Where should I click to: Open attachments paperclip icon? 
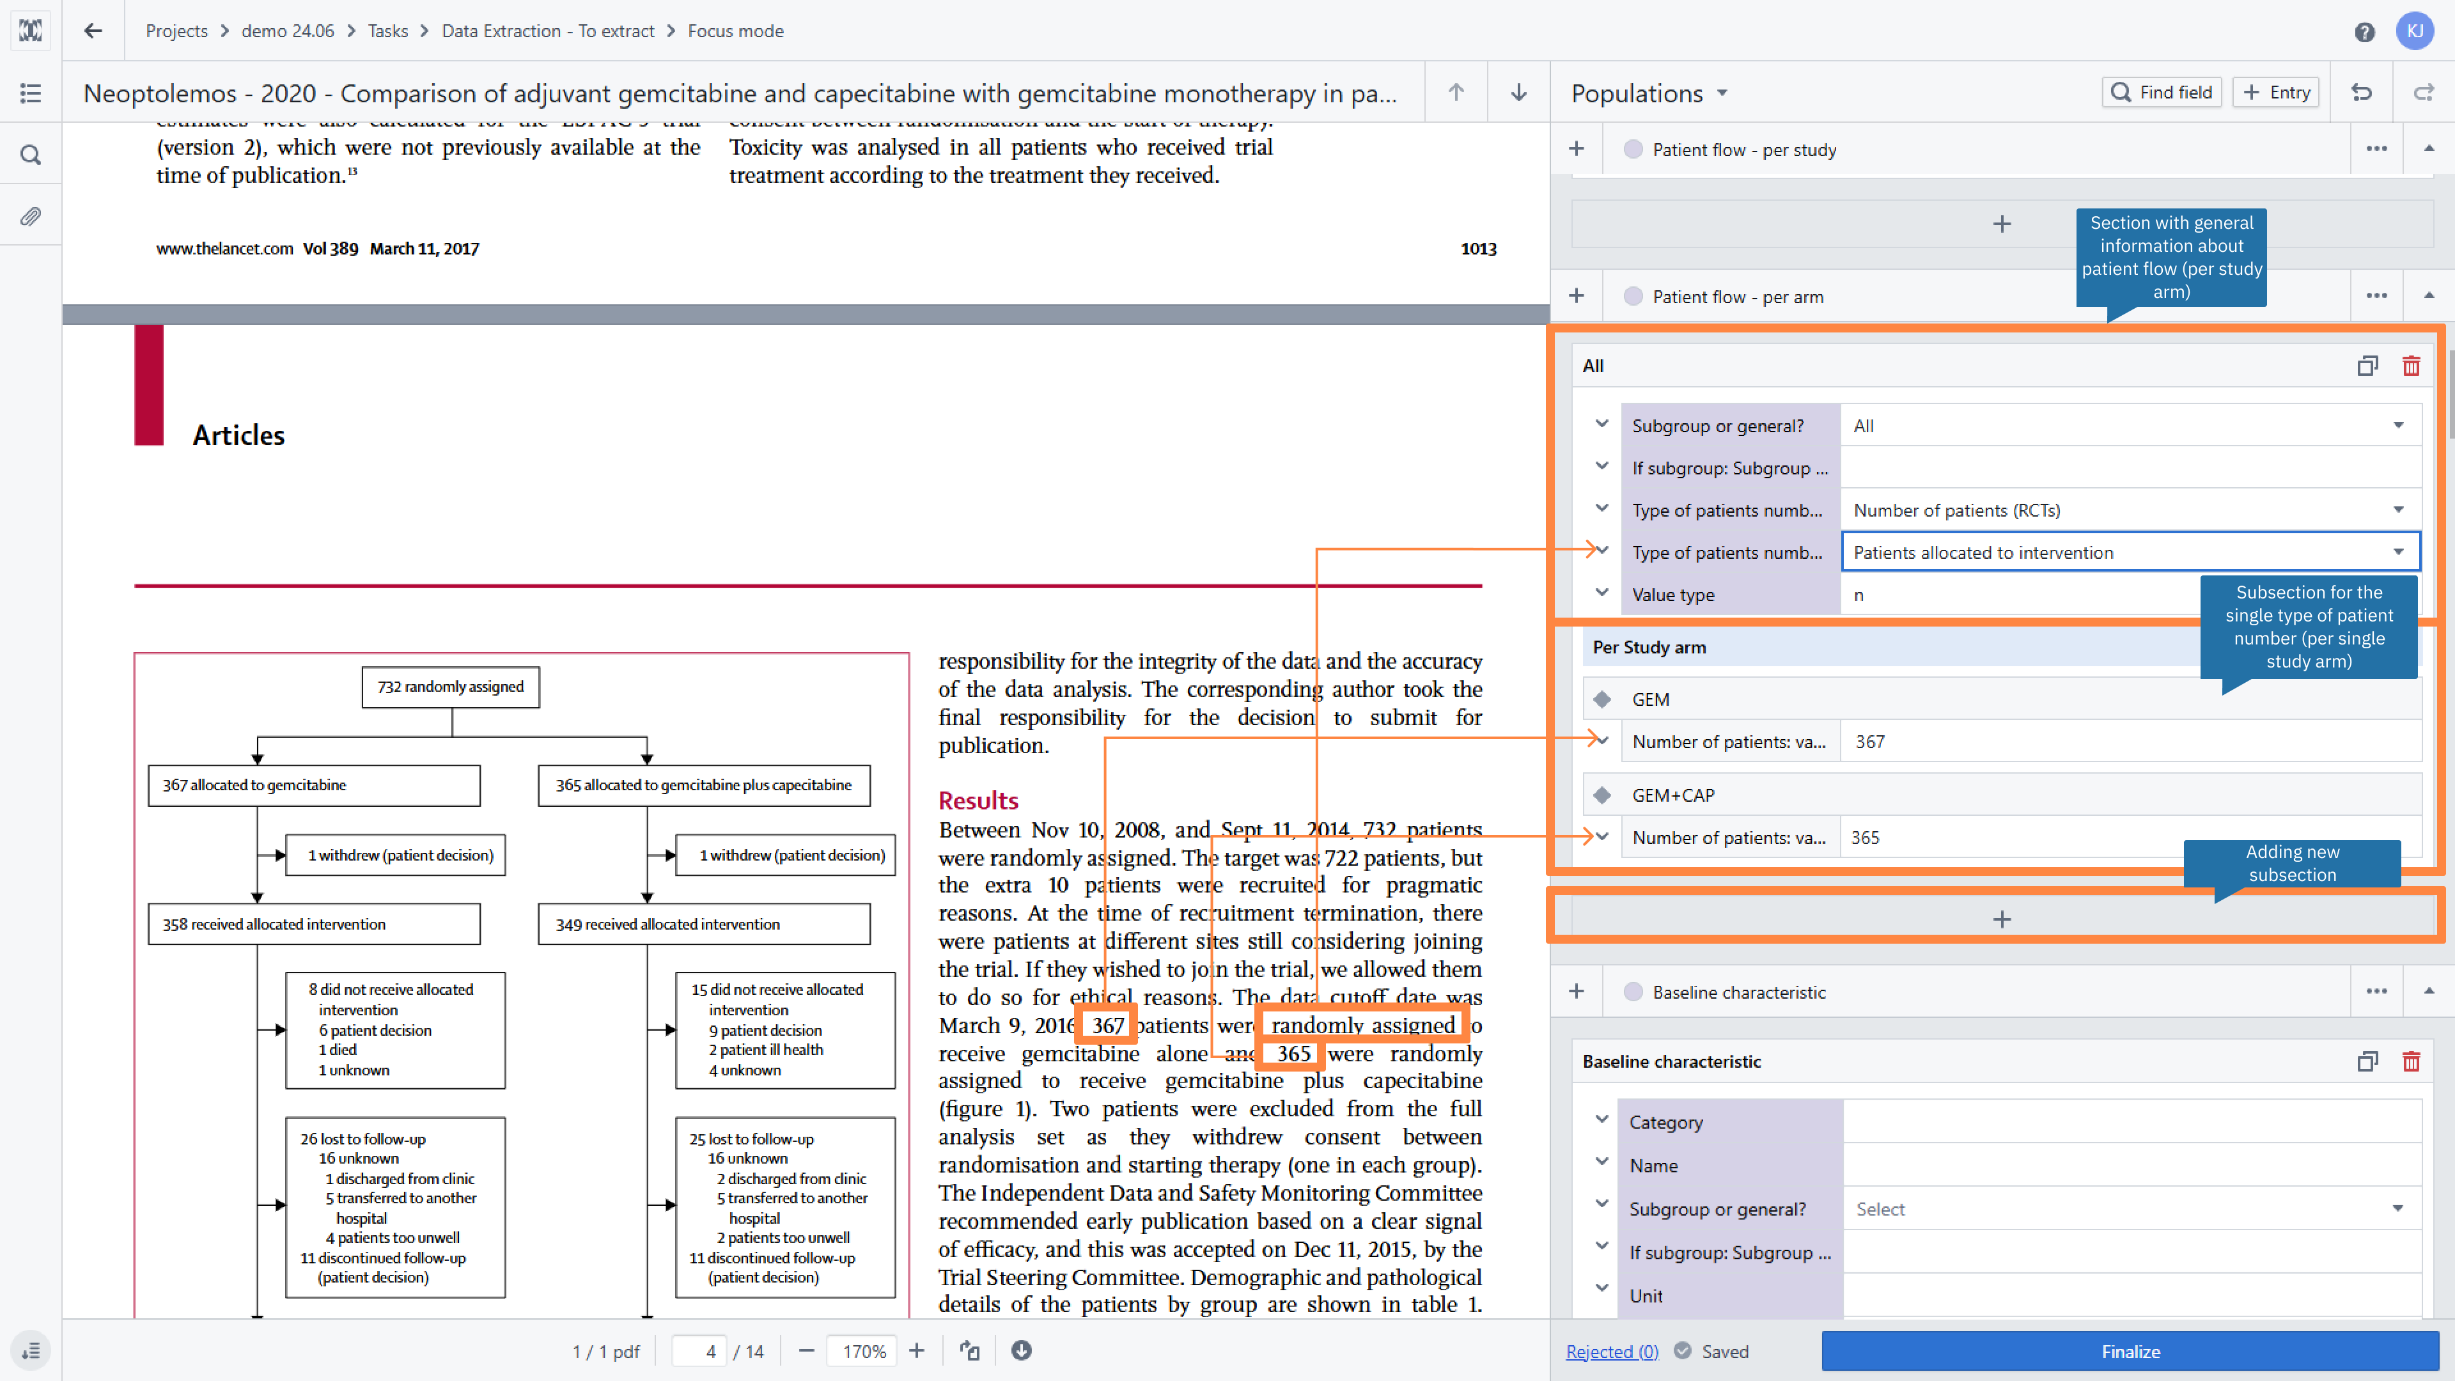coord(31,216)
